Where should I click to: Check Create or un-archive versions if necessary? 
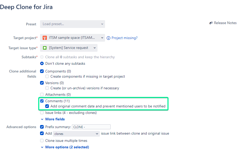(x=47, y=88)
